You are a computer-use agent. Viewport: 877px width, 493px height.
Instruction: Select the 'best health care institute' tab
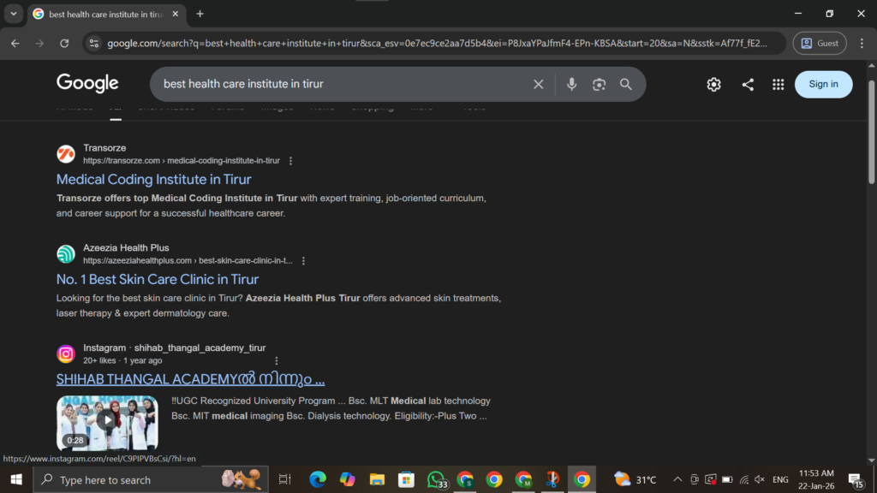click(x=103, y=14)
